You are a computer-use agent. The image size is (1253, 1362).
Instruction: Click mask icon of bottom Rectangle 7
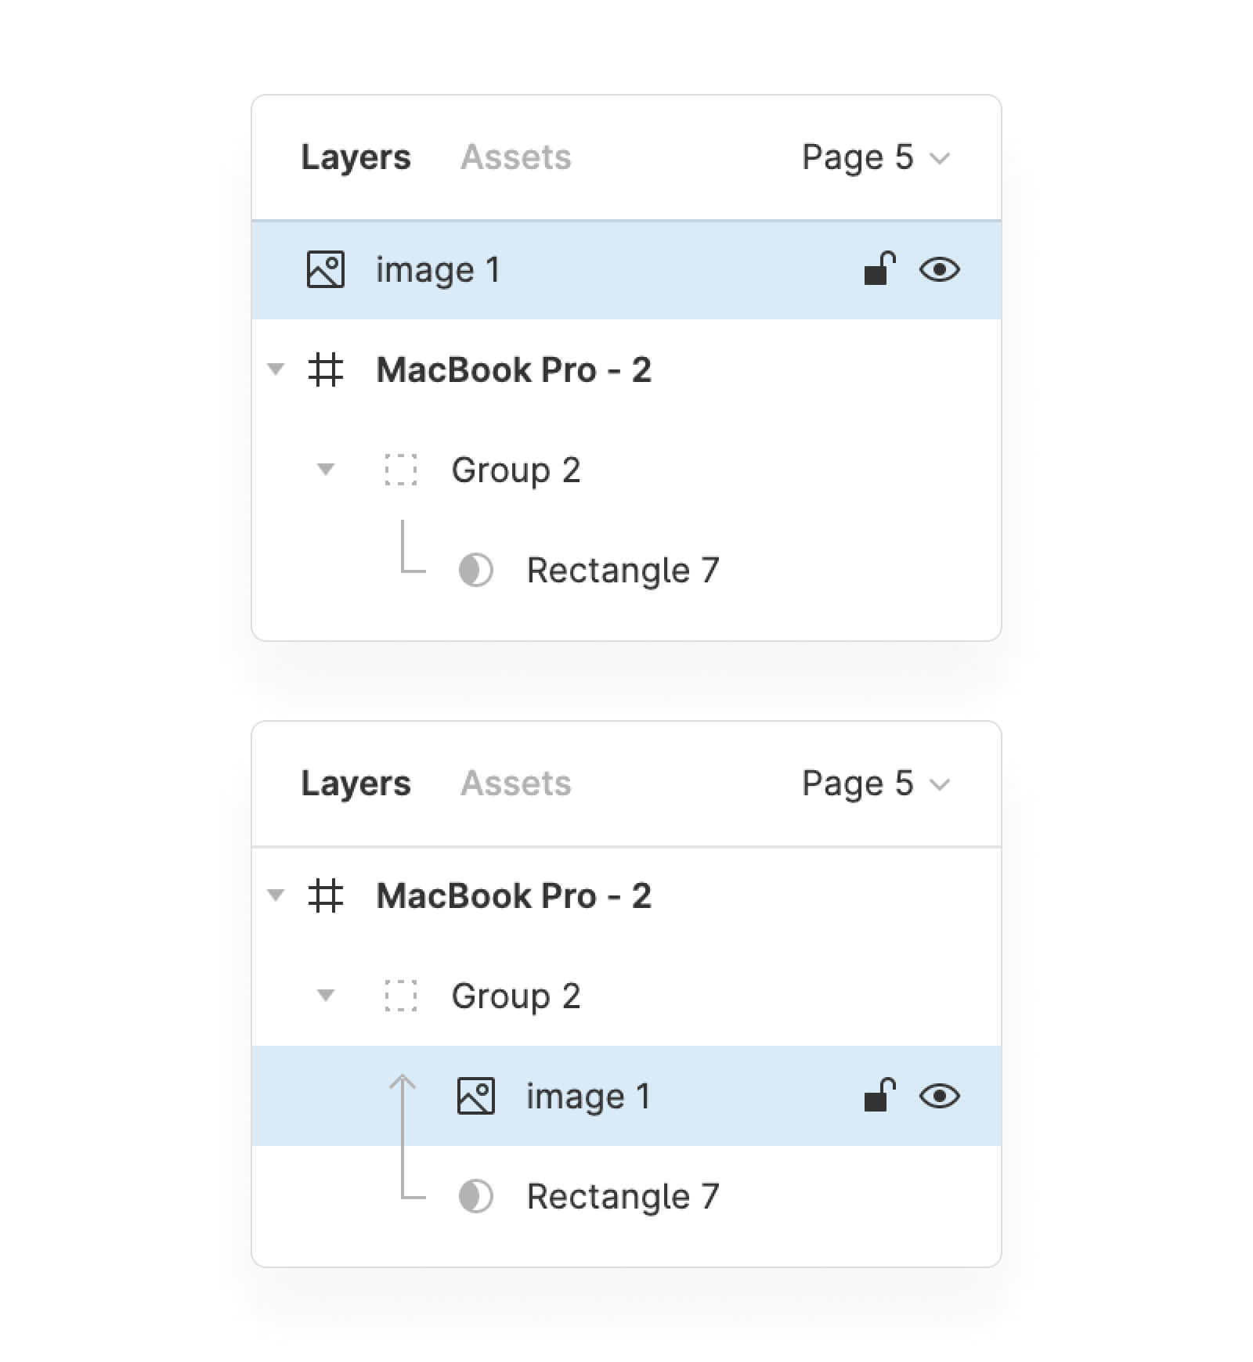475,1196
